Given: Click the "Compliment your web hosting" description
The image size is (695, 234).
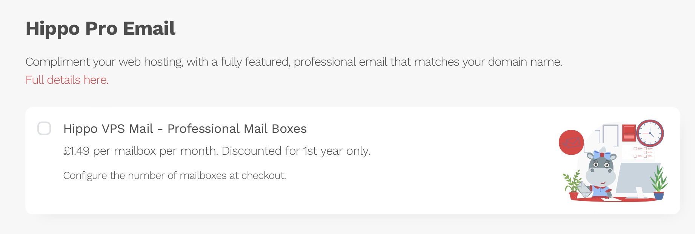Looking at the screenshot, I should click(x=294, y=62).
